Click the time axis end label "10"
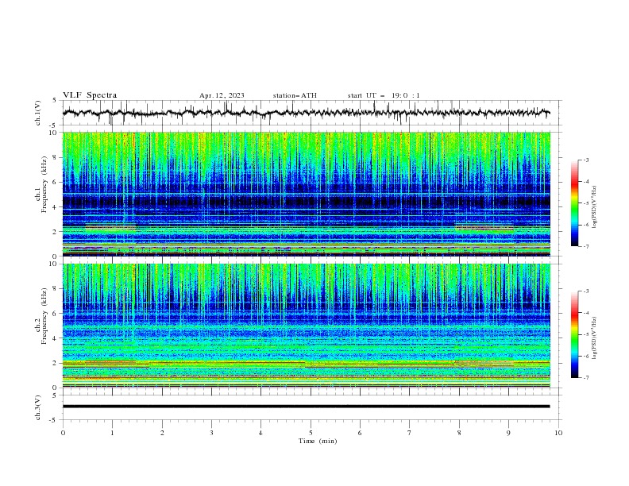 click(558, 433)
